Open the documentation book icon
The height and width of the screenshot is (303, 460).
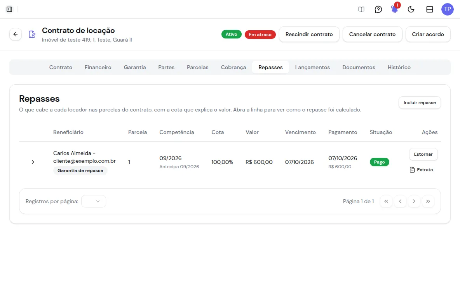pyautogui.click(x=361, y=9)
